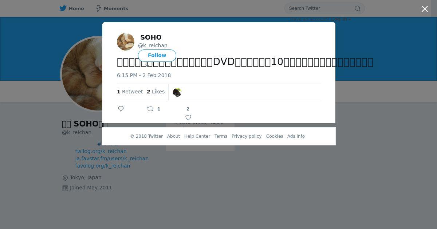Screen dimensions: 437x229
Task: Open the liker's small profile avatar
Action: coord(177,92)
